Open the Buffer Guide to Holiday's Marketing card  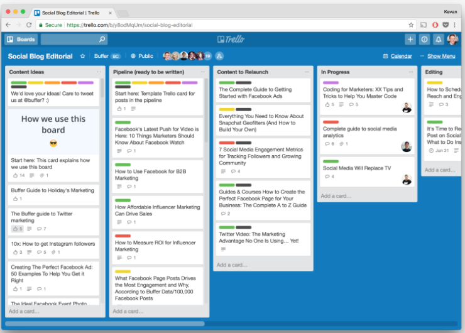click(53, 194)
